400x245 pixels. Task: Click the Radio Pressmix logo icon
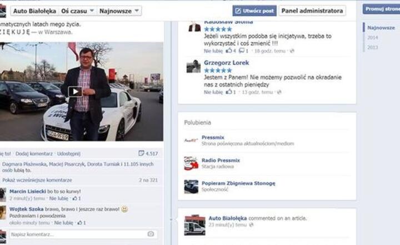click(x=191, y=163)
